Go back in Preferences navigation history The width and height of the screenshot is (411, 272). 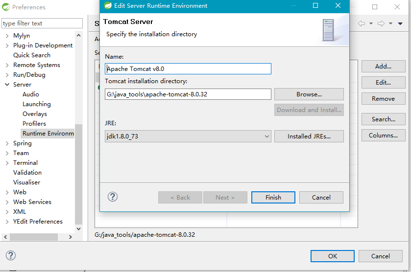(x=362, y=23)
